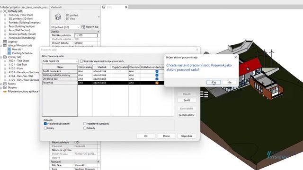Click the Editovatelný column header

pos(85,67)
